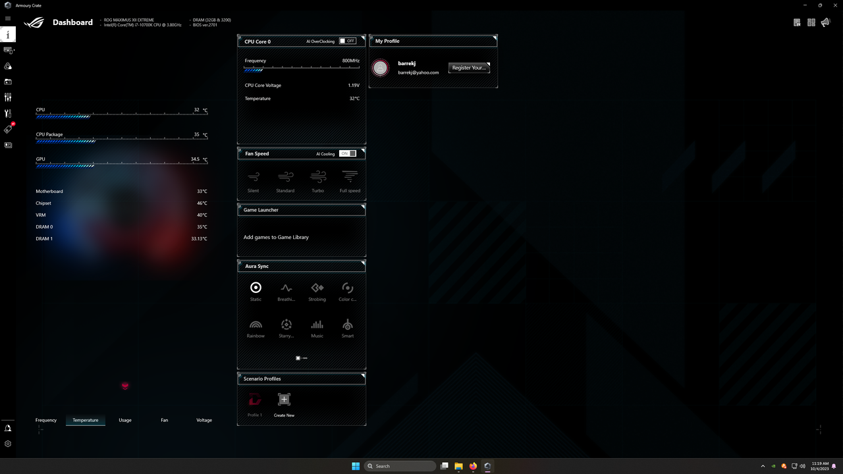Toggle the AI Cooling switch
The width and height of the screenshot is (843, 474).
[x=348, y=153]
